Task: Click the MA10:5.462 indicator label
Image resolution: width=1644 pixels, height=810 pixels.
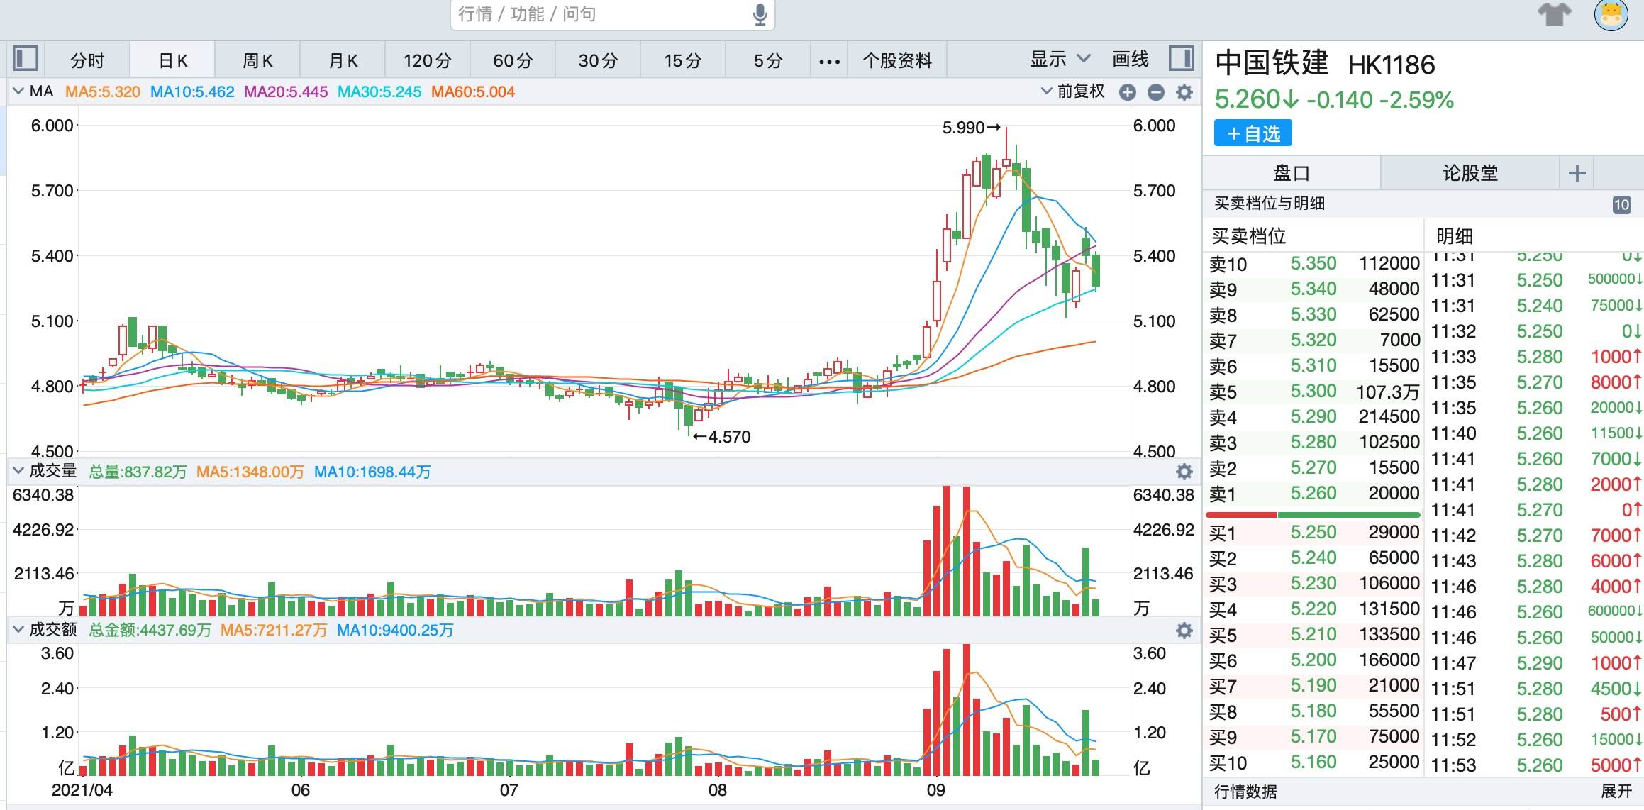Action: [192, 91]
